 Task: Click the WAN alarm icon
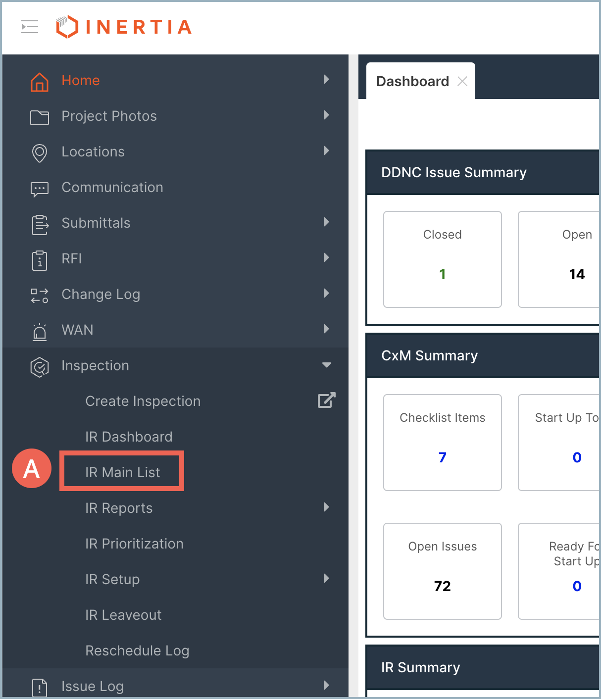click(40, 331)
